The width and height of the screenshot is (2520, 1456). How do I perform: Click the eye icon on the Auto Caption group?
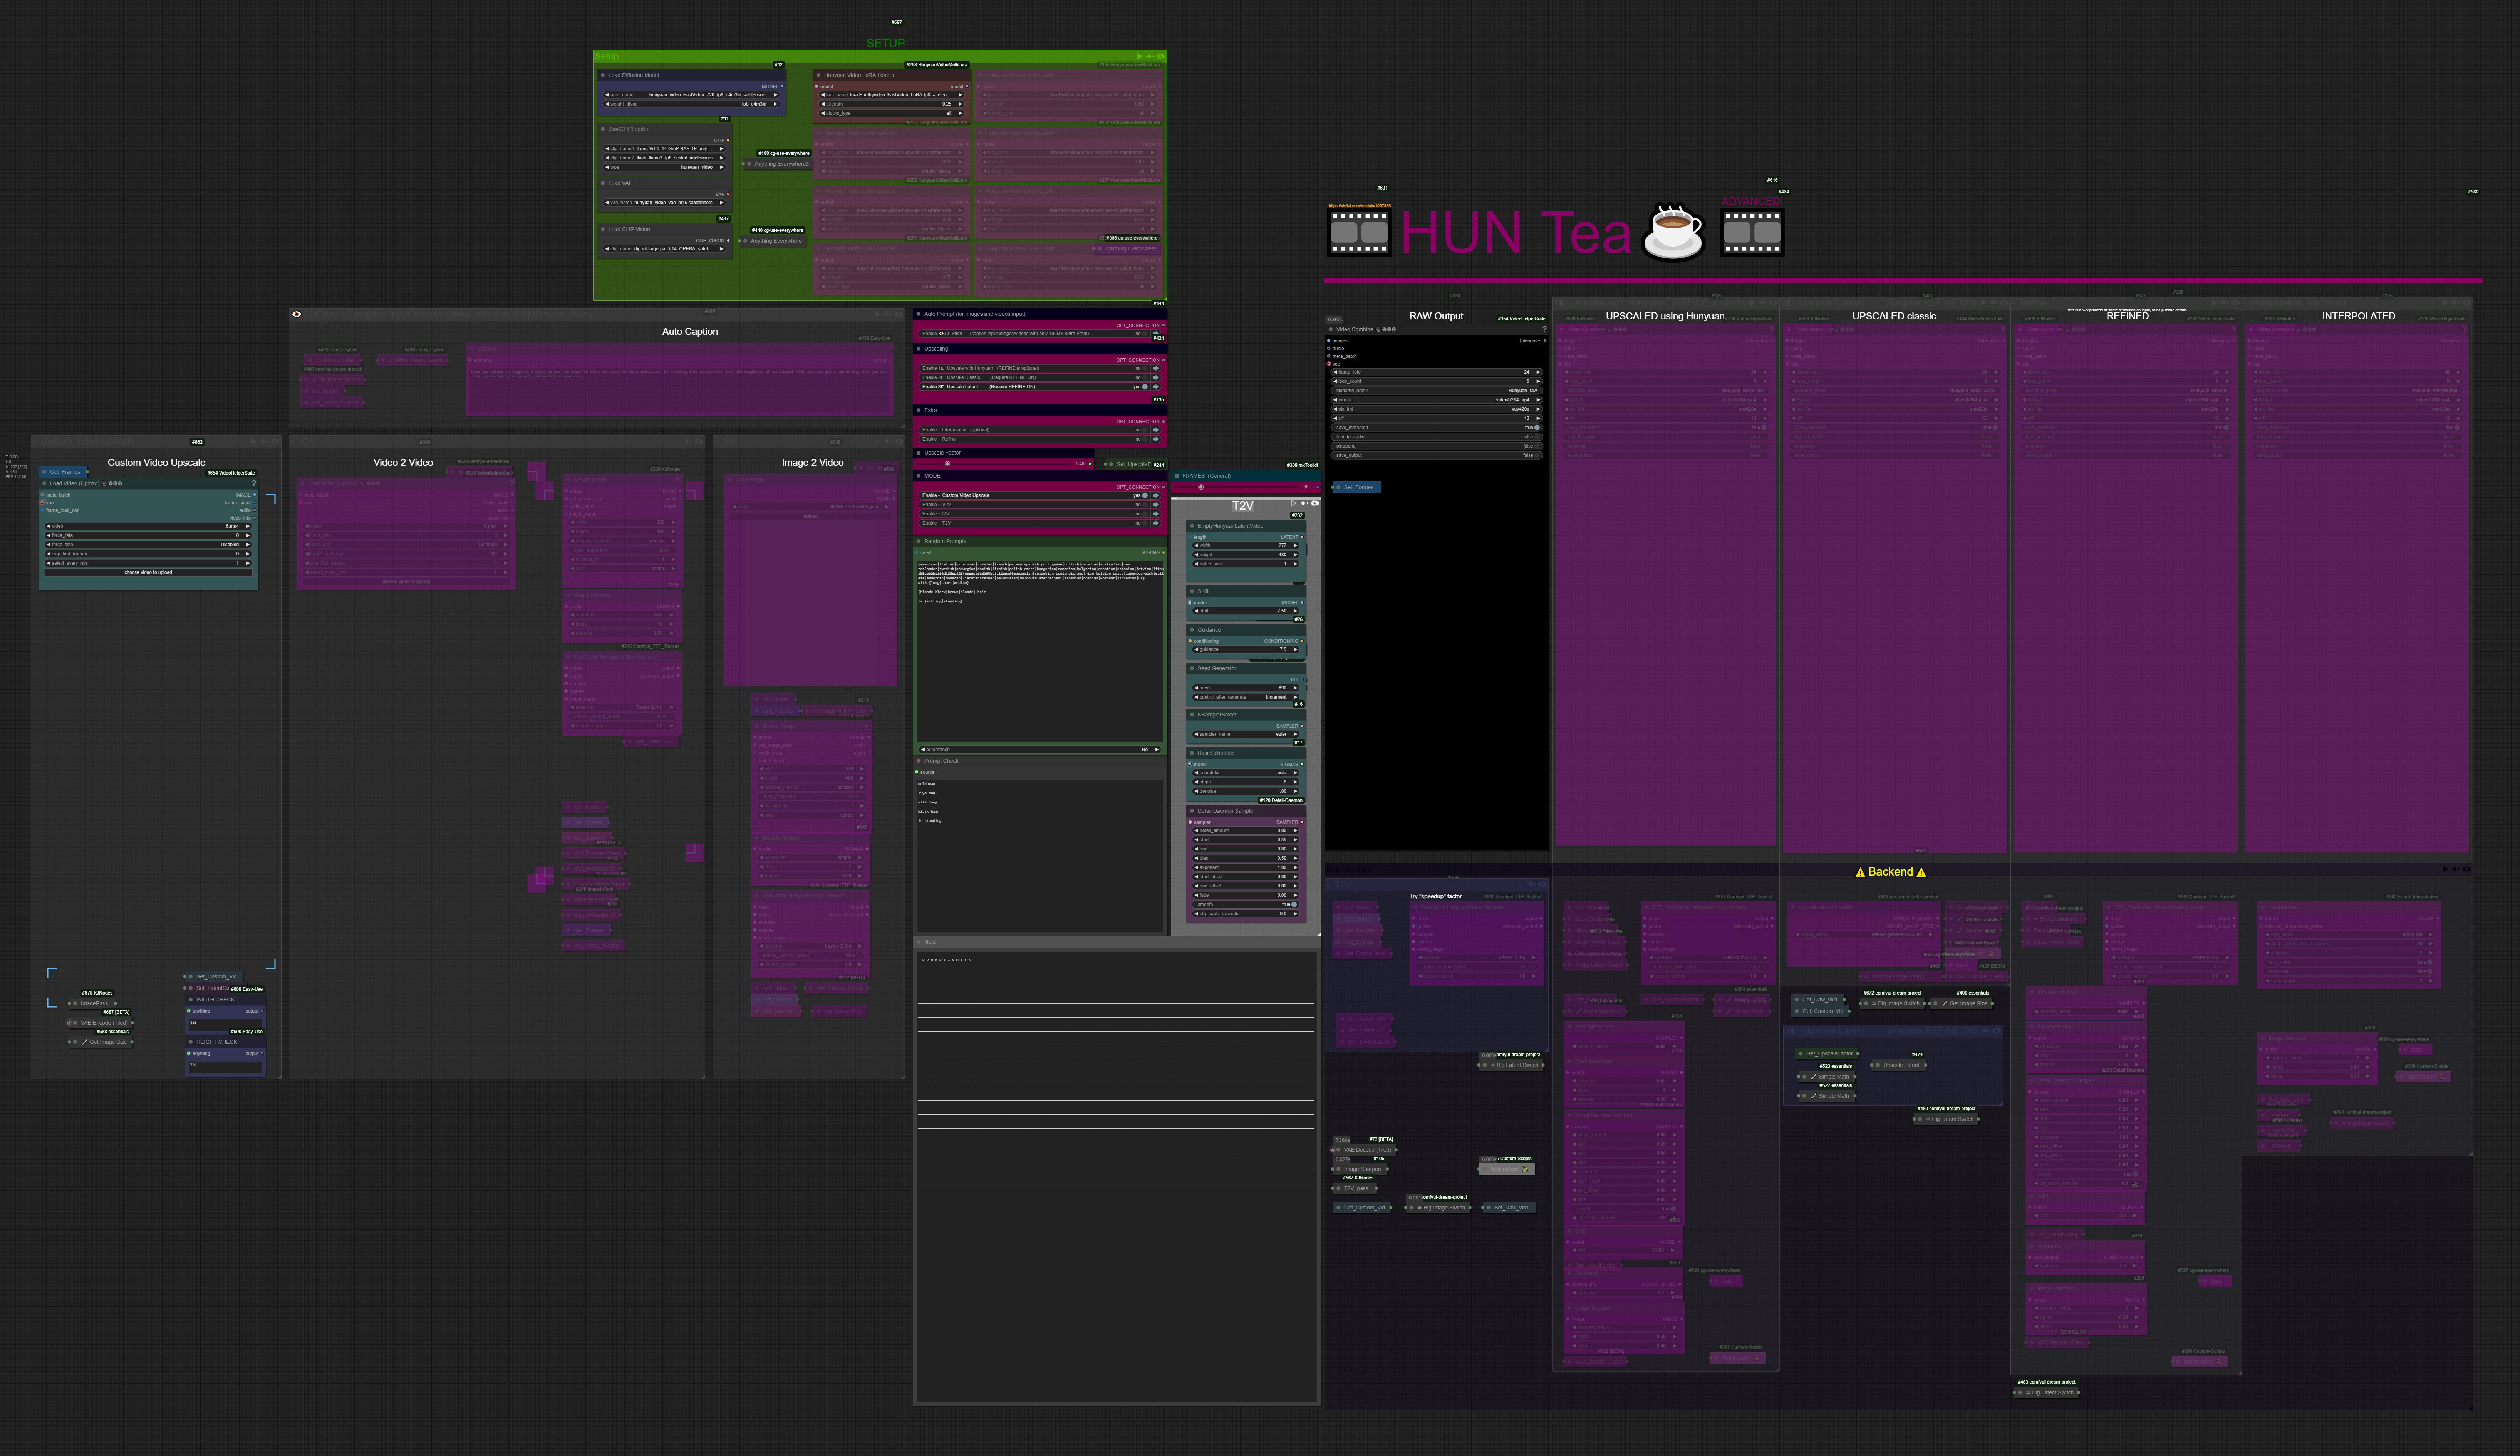click(x=297, y=314)
